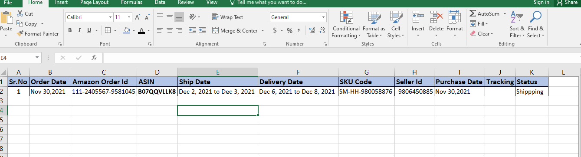581x157 pixels.
Task: Open Format as Table gallery
Action: point(374,24)
